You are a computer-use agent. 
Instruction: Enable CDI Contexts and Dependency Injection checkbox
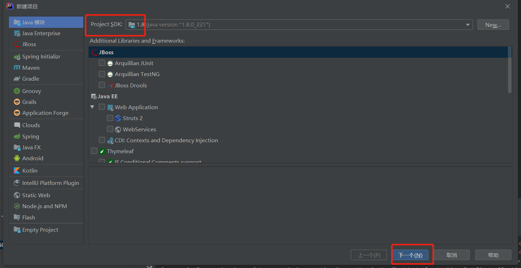pos(102,140)
